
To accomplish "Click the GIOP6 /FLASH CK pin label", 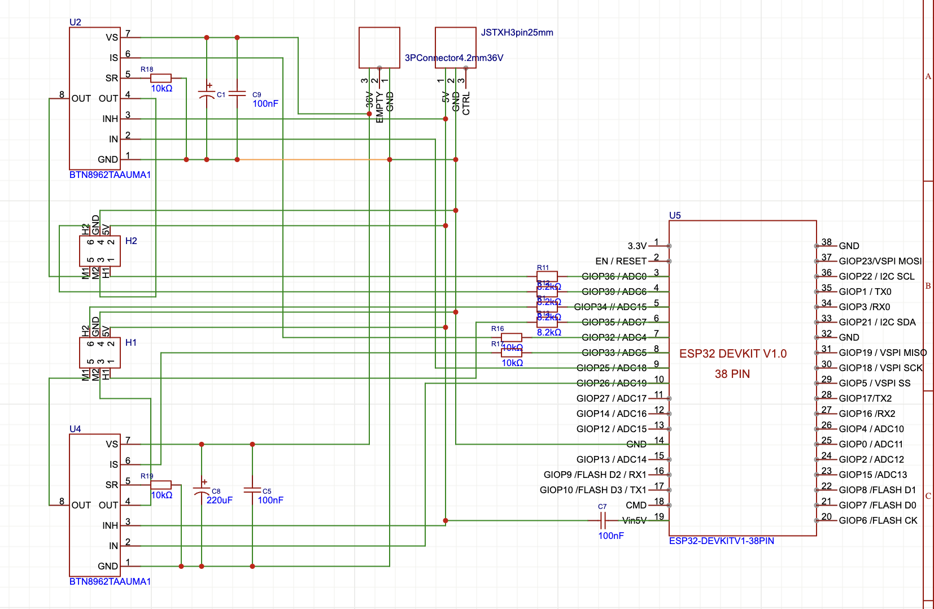I will tap(878, 520).
